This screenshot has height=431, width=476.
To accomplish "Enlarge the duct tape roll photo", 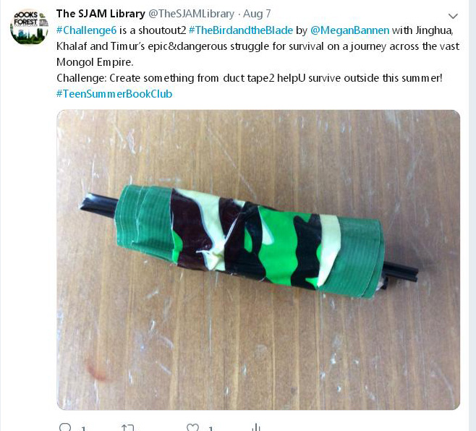I will pyautogui.click(x=258, y=260).
